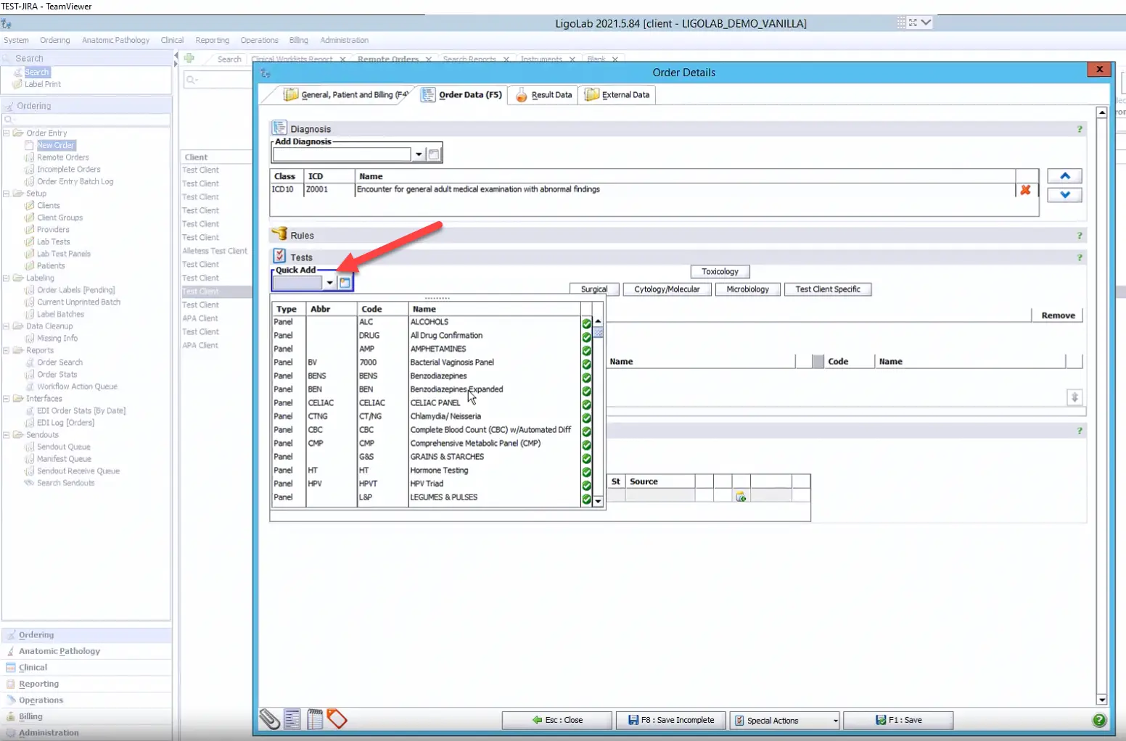Open the Add Diagnosis dropdown

(419, 154)
